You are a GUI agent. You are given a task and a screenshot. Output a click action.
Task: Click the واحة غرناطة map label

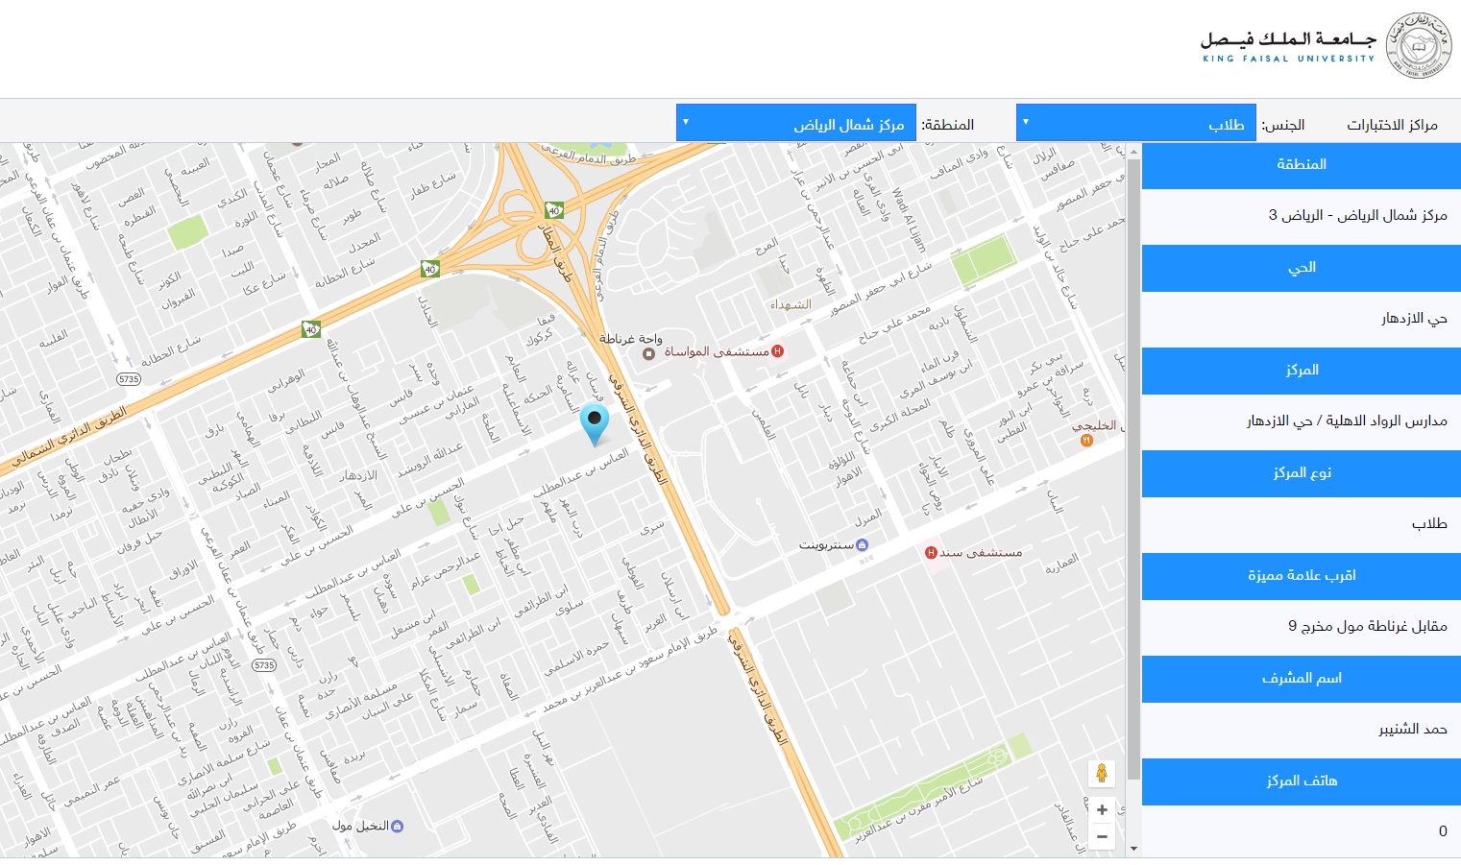point(631,338)
